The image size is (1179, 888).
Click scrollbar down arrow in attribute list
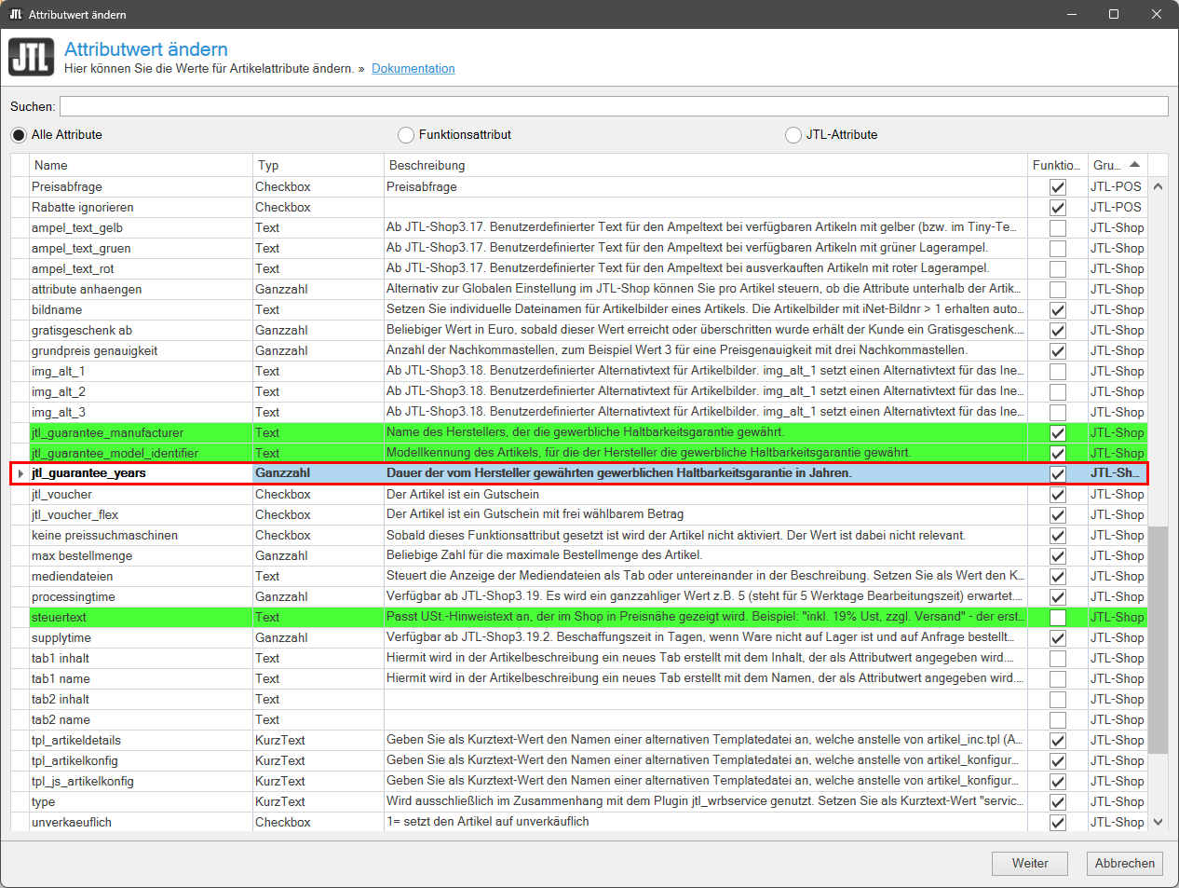[x=1159, y=822]
